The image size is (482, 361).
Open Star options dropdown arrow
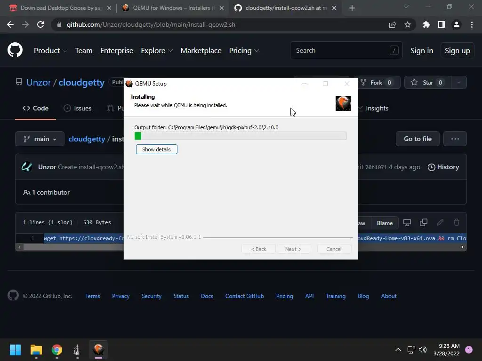458,82
